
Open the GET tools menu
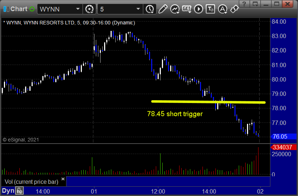[187, 9]
